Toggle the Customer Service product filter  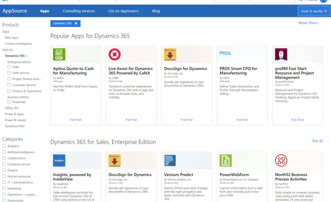point(9,85)
